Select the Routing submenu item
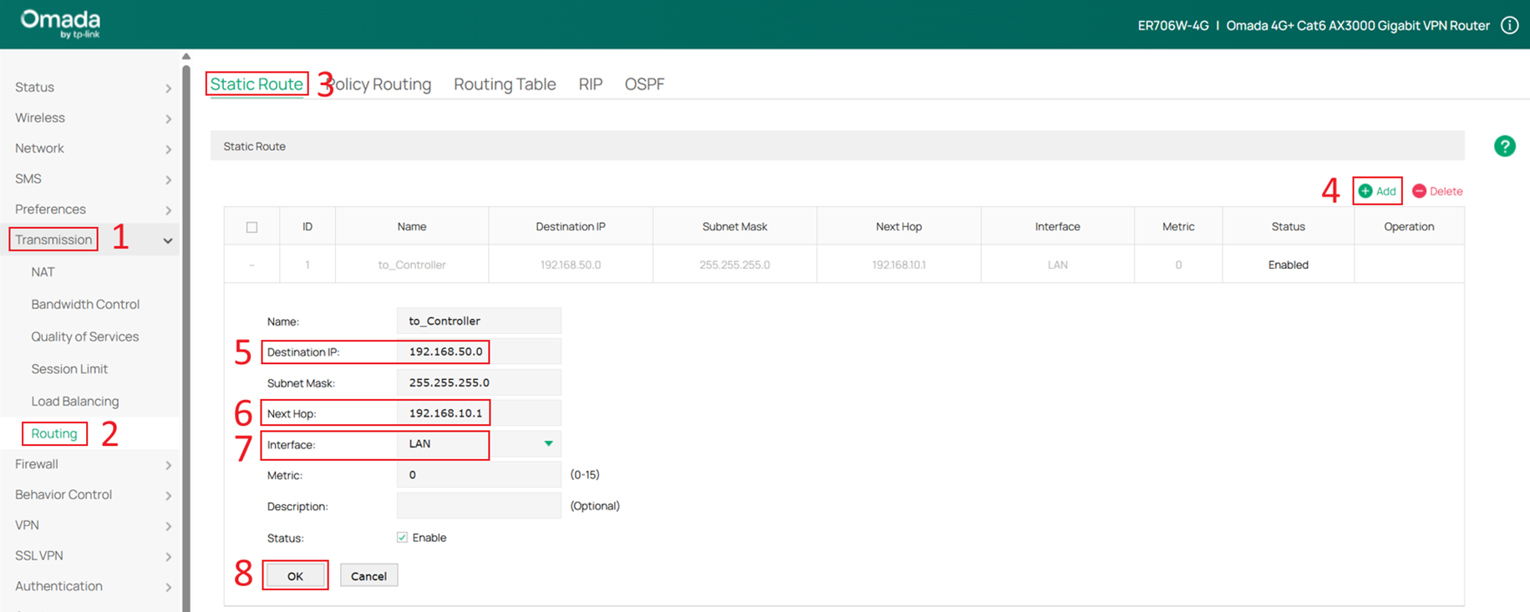The width and height of the screenshot is (1530, 612). point(54,433)
